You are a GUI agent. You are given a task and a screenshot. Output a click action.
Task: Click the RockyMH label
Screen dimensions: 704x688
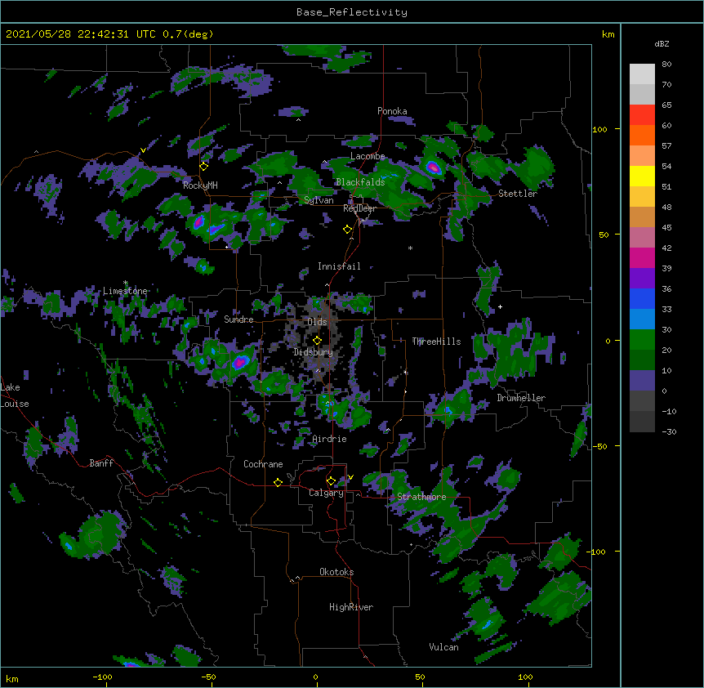tap(200, 185)
